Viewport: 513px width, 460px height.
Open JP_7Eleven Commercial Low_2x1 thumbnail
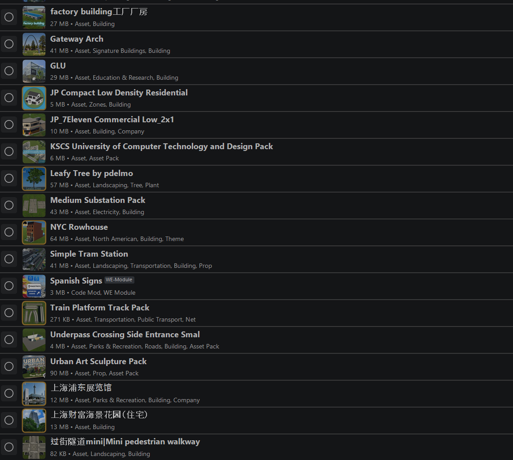click(x=34, y=125)
